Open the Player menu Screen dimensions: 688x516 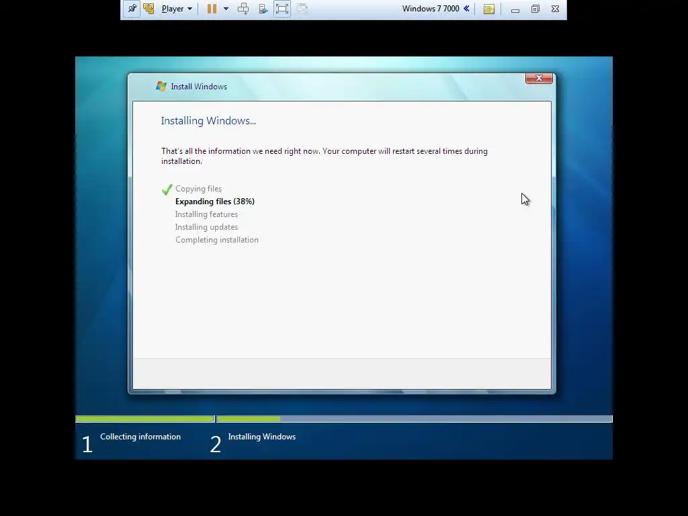[x=177, y=9]
